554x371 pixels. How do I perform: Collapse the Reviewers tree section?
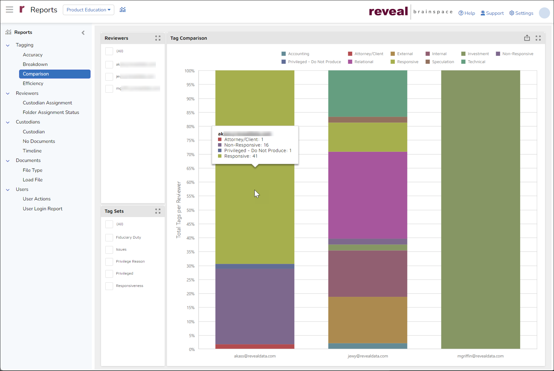click(8, 93)
